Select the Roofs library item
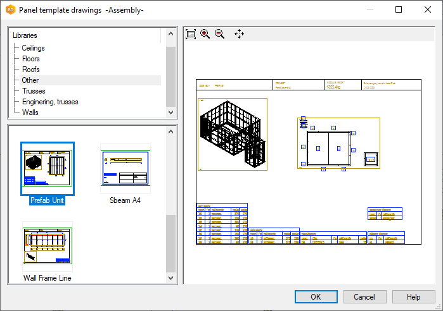This screenshot has height=311, width=443. [30, 70]
